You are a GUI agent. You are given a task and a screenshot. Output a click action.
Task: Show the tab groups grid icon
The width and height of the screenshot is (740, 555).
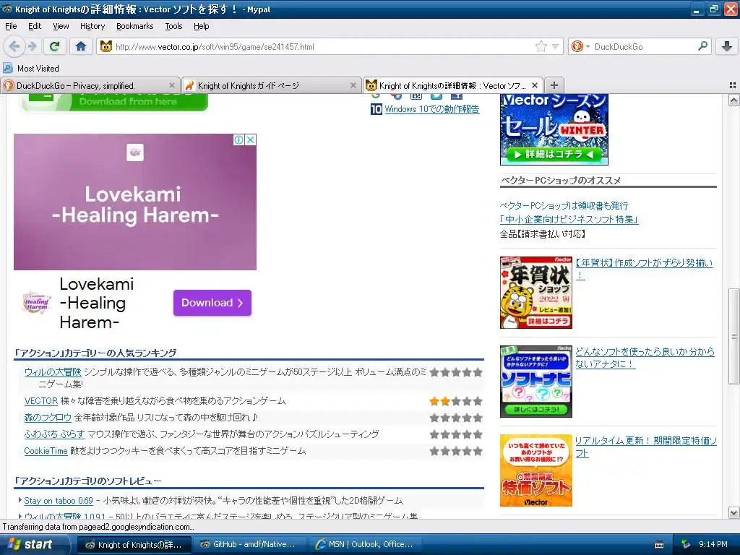(733, 85)
